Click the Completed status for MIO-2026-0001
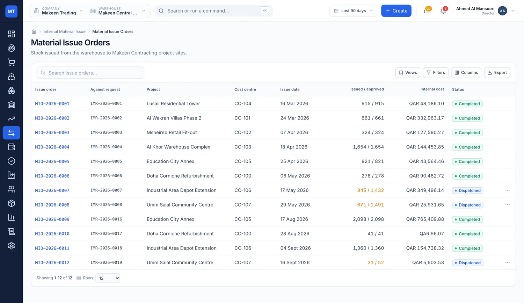524x303 pixels. (467, 104)
